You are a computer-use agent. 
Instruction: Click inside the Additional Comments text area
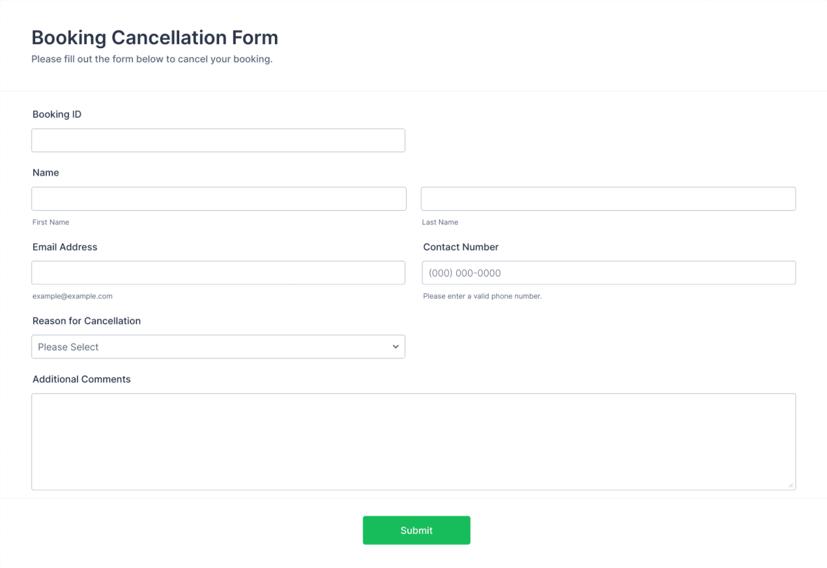pos(413,441)
